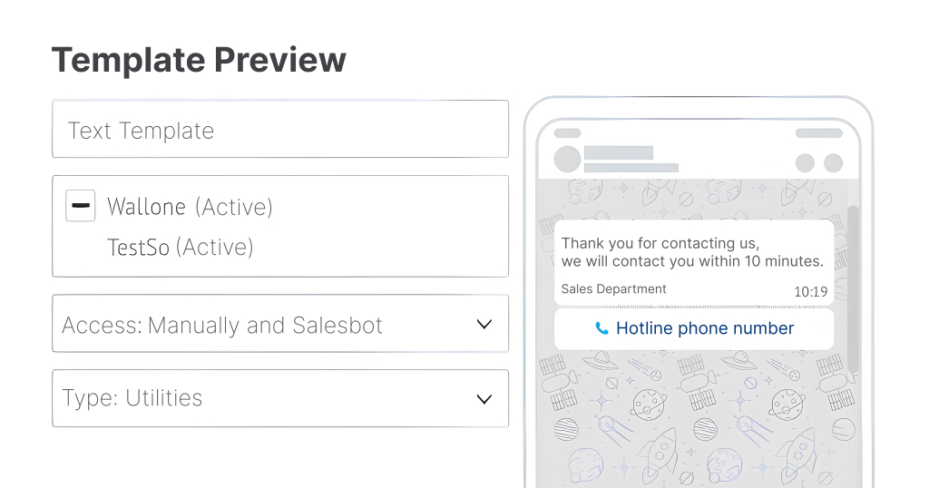Screen dimensions: 929x488
Task: Click the chat scrollbar in phone preview
Action: 852,288
